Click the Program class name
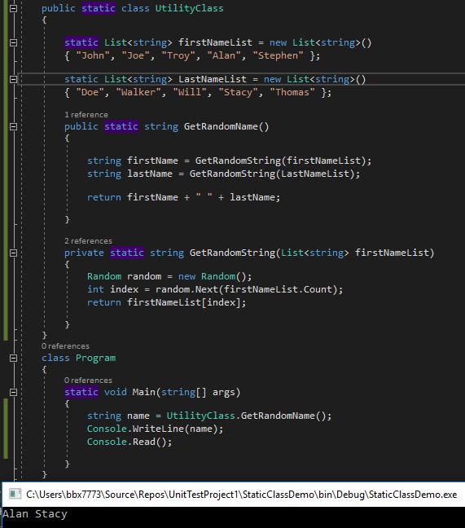 tap(95, 359)
